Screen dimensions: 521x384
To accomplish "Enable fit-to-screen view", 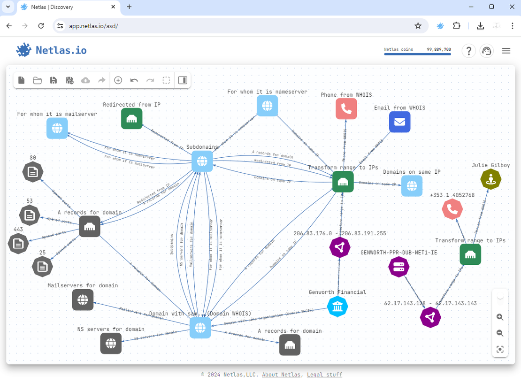I will (500, 349).
